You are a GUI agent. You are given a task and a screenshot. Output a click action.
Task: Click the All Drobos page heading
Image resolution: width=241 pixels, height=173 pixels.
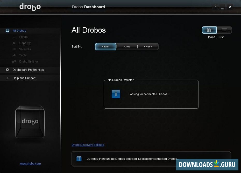(x=89, y=30)
